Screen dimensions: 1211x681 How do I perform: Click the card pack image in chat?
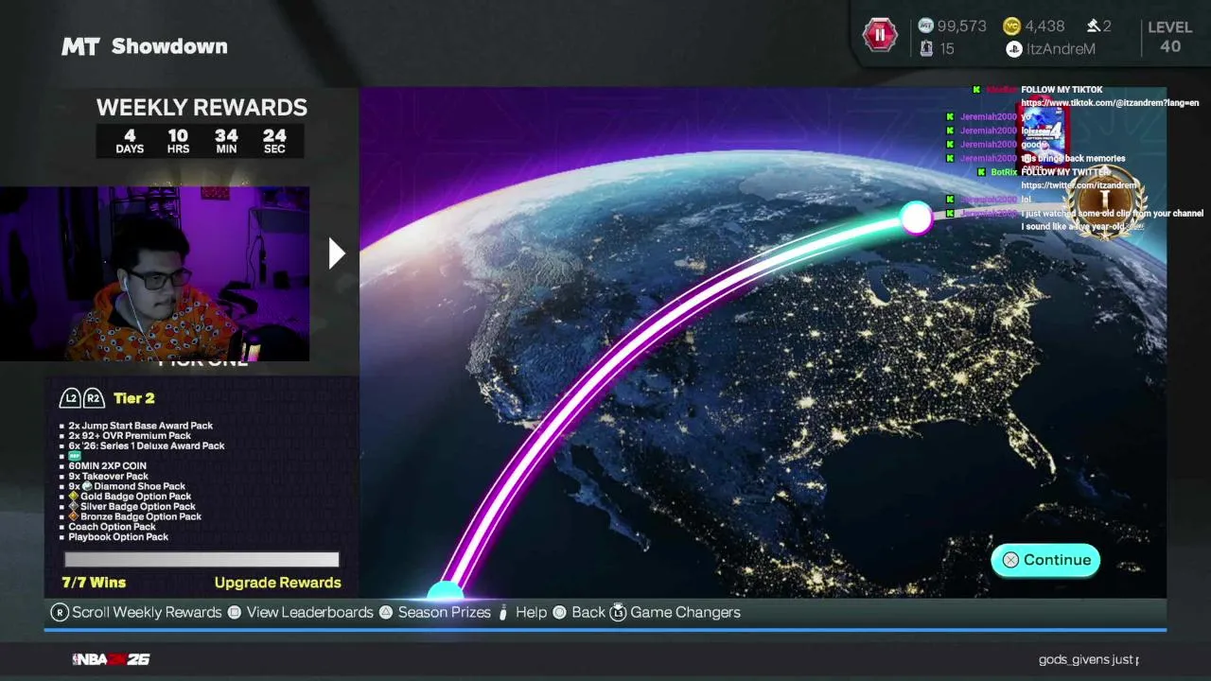point(1042,135)
